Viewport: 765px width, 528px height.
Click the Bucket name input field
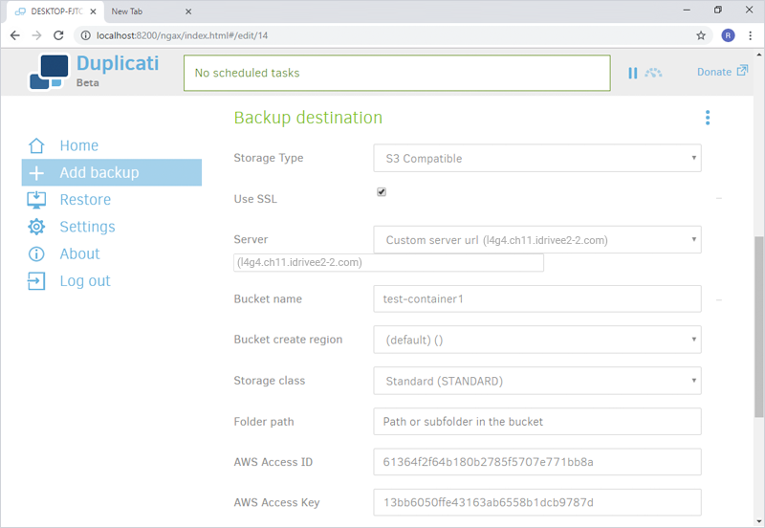537,298
